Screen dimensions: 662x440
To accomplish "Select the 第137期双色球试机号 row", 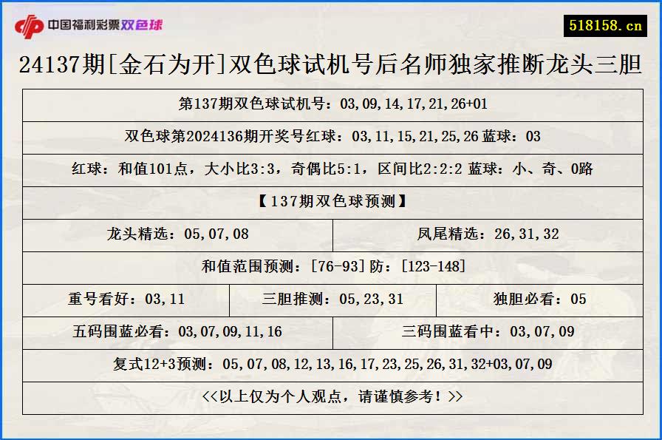I will click(x=331, y=104).
